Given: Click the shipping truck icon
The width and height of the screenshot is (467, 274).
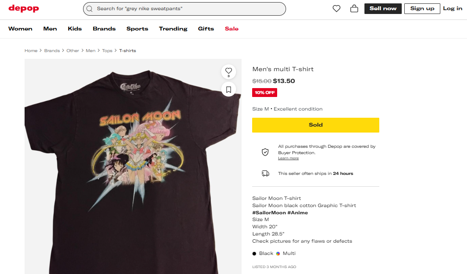Looking at the screenshot, I should tap(265, 173).
